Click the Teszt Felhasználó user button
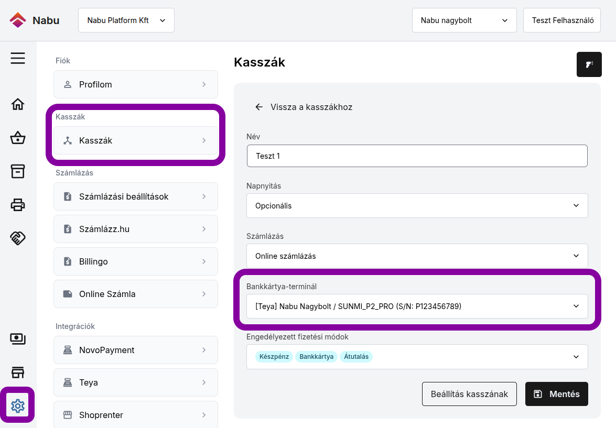 [562, 20]
